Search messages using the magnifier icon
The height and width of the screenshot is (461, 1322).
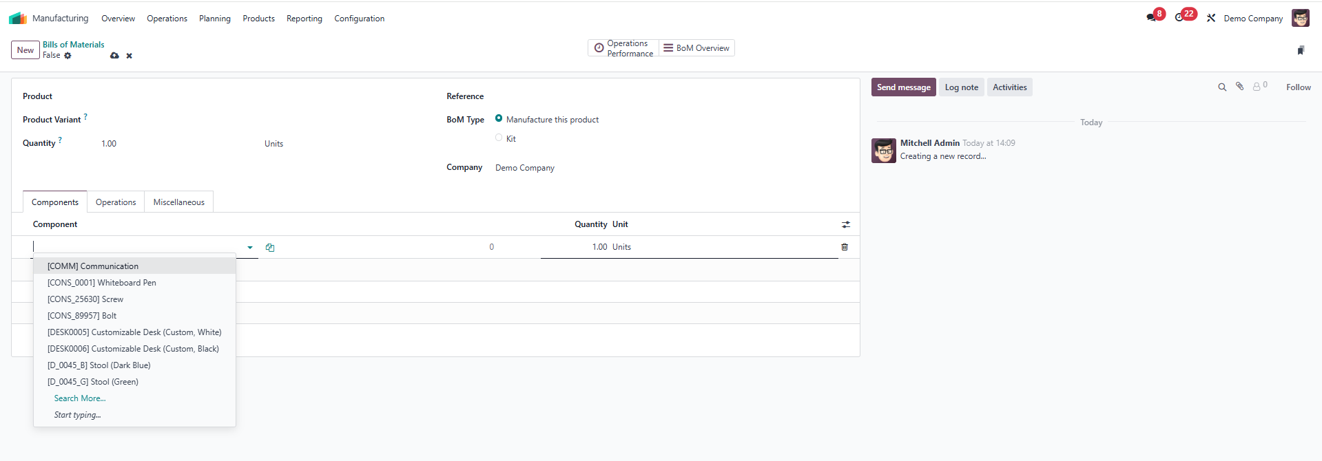[x=1222, y=87]
